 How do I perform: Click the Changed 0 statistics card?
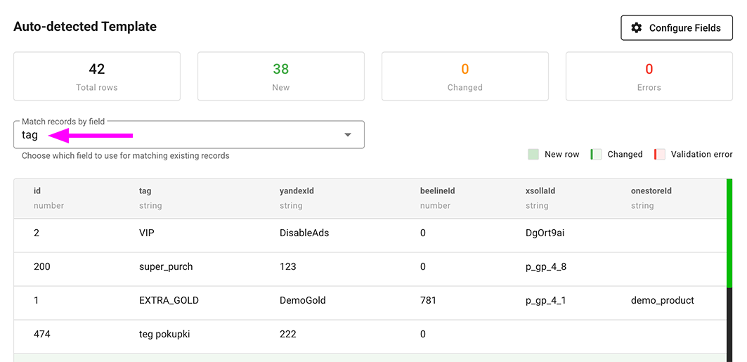pyautogui.click(x=465, y=77)
